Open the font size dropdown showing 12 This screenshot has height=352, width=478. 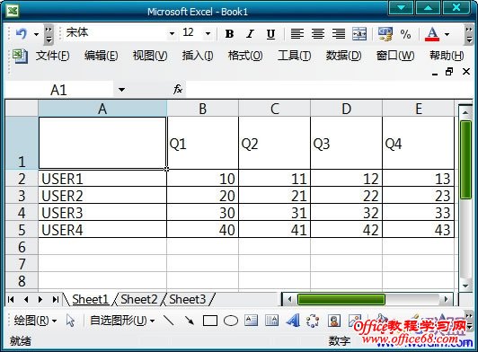tap(208, 33)
